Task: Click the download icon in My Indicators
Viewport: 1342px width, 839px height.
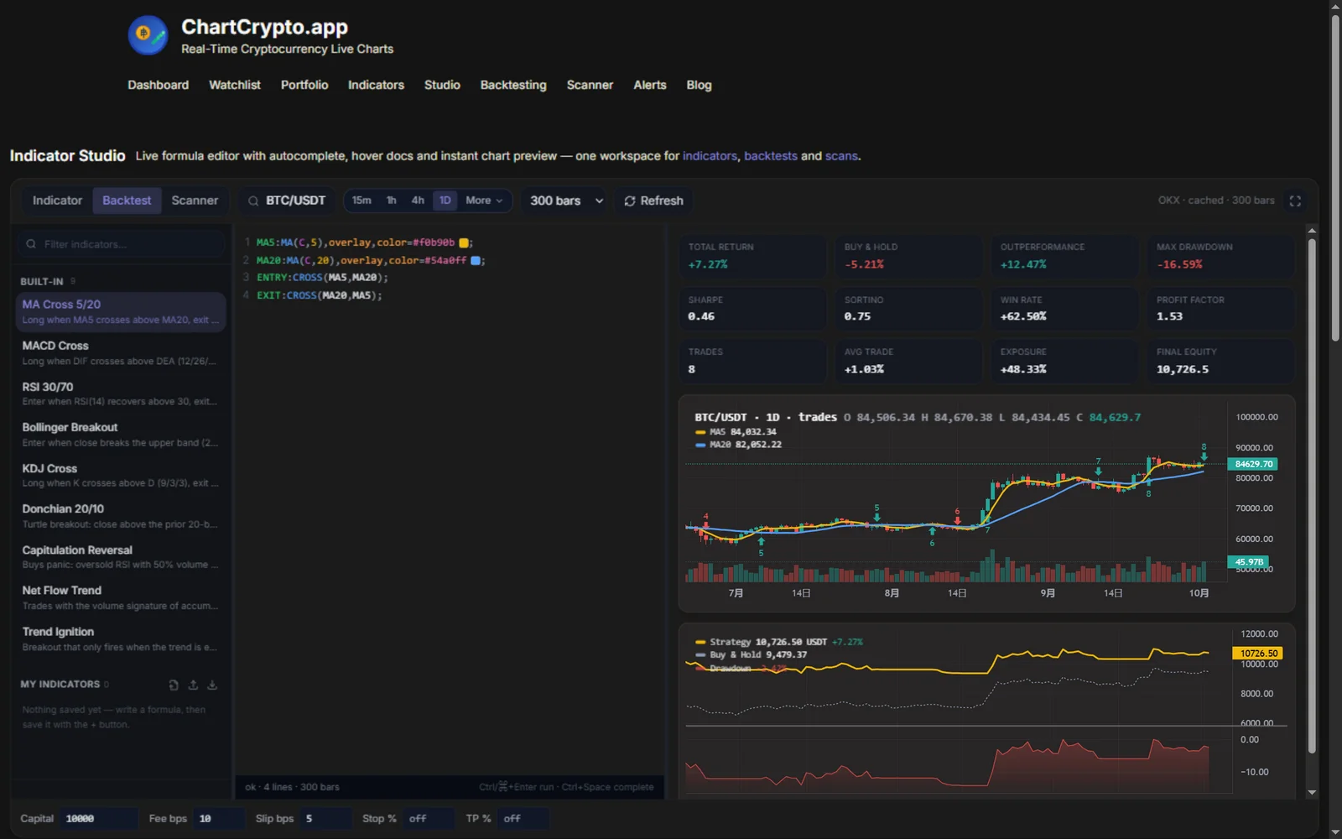Action: 212,685
